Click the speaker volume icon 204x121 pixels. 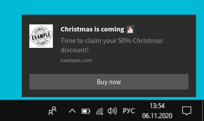coord(112,111)
